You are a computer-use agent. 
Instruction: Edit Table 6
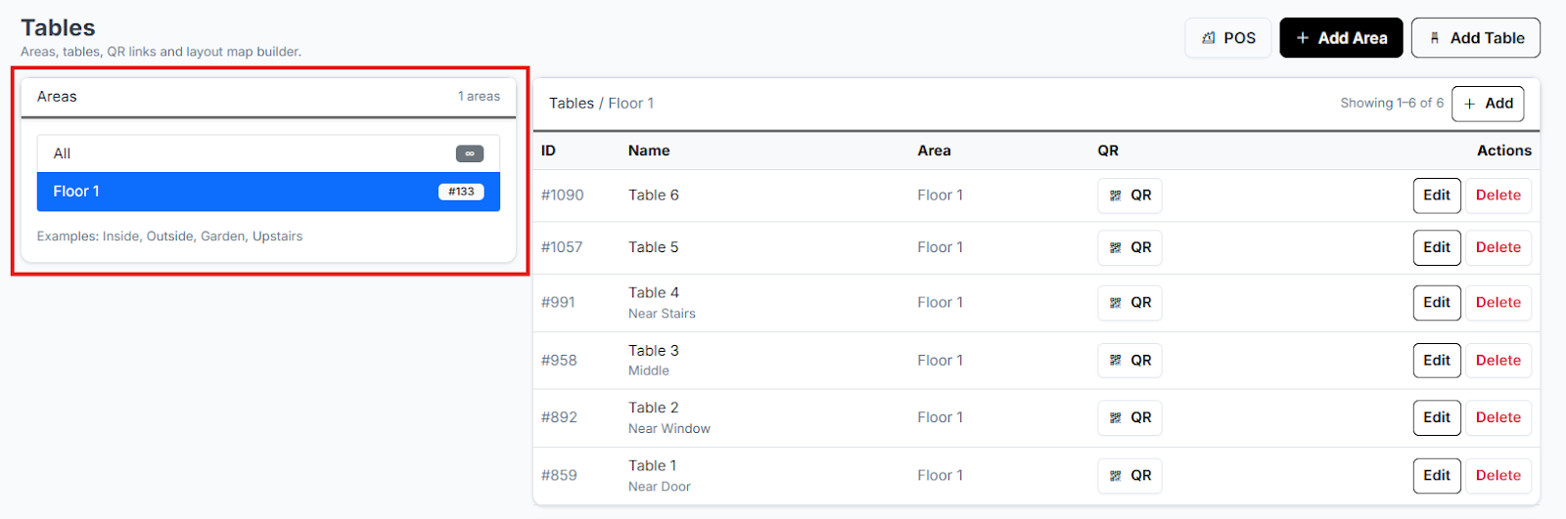(x=1436, y=195)
